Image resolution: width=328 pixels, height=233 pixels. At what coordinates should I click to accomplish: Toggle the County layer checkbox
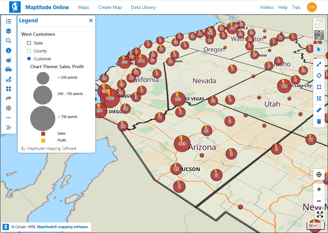(x=29, y=51)
